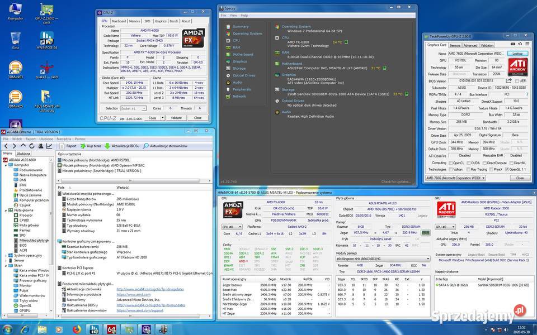Screen dimensions: 537x335
Task: Open 3DMark03 desktop icon
Action: point(16,70)
